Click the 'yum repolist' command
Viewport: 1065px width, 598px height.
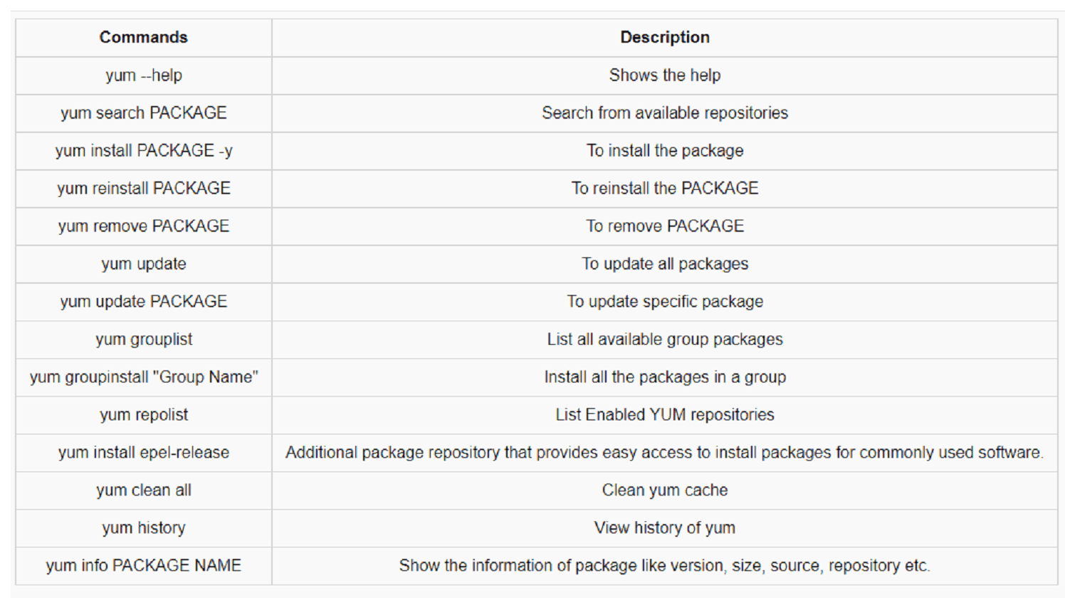tap(144, 415)
